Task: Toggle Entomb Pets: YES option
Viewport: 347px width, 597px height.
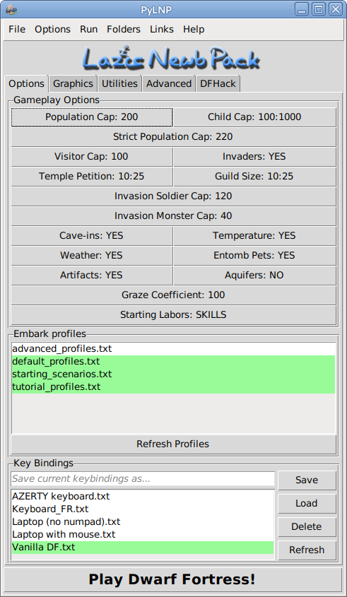Action: [254, 256]
